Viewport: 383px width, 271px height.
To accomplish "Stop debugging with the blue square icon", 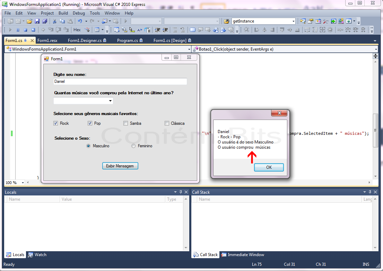I will coord(25,30).
